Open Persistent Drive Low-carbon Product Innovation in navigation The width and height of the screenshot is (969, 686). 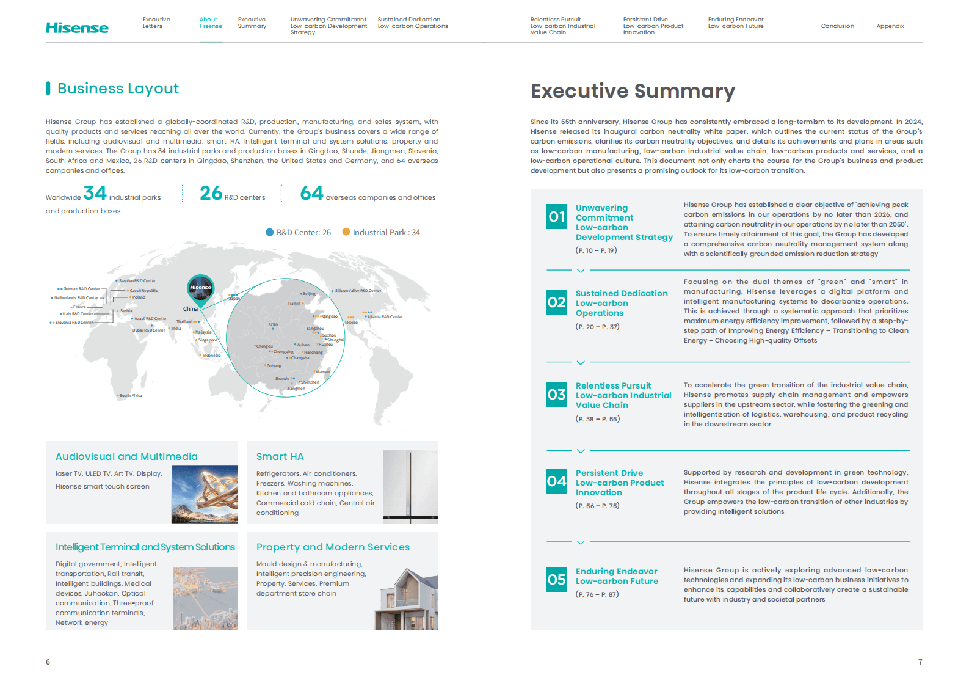(653, 26)
